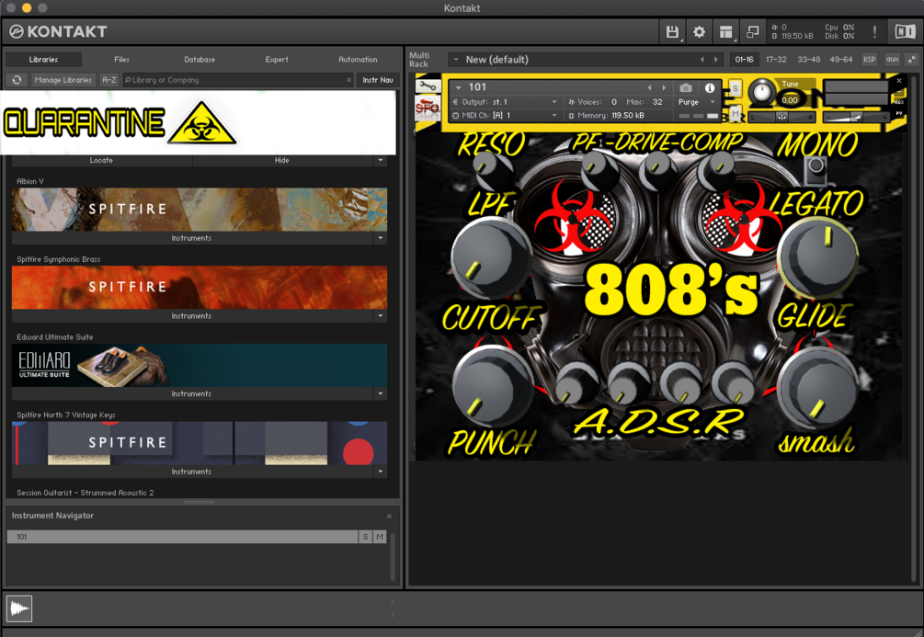This screenshot has height=637, width=924.
Task: Click Hide under Quarantine library
Action: point(281,160)
